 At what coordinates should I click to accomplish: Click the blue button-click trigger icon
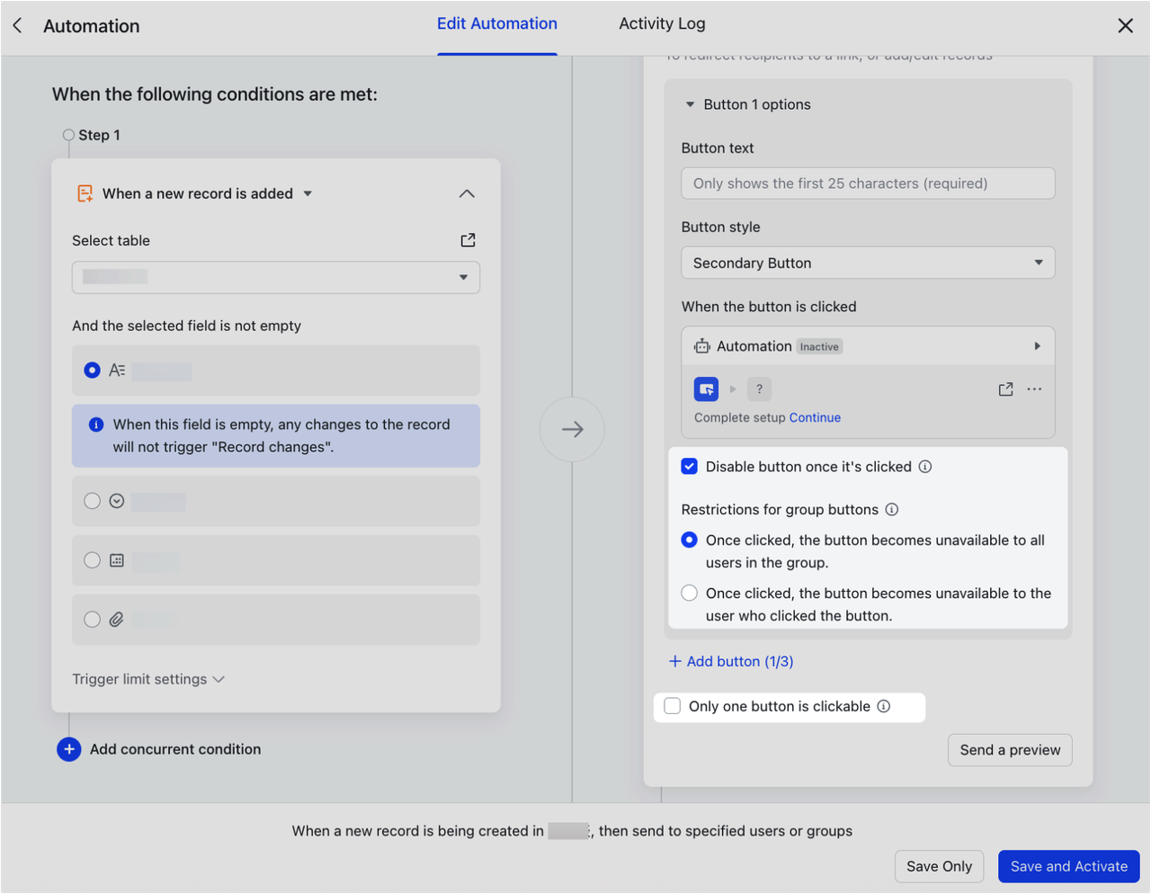point(706,389)
